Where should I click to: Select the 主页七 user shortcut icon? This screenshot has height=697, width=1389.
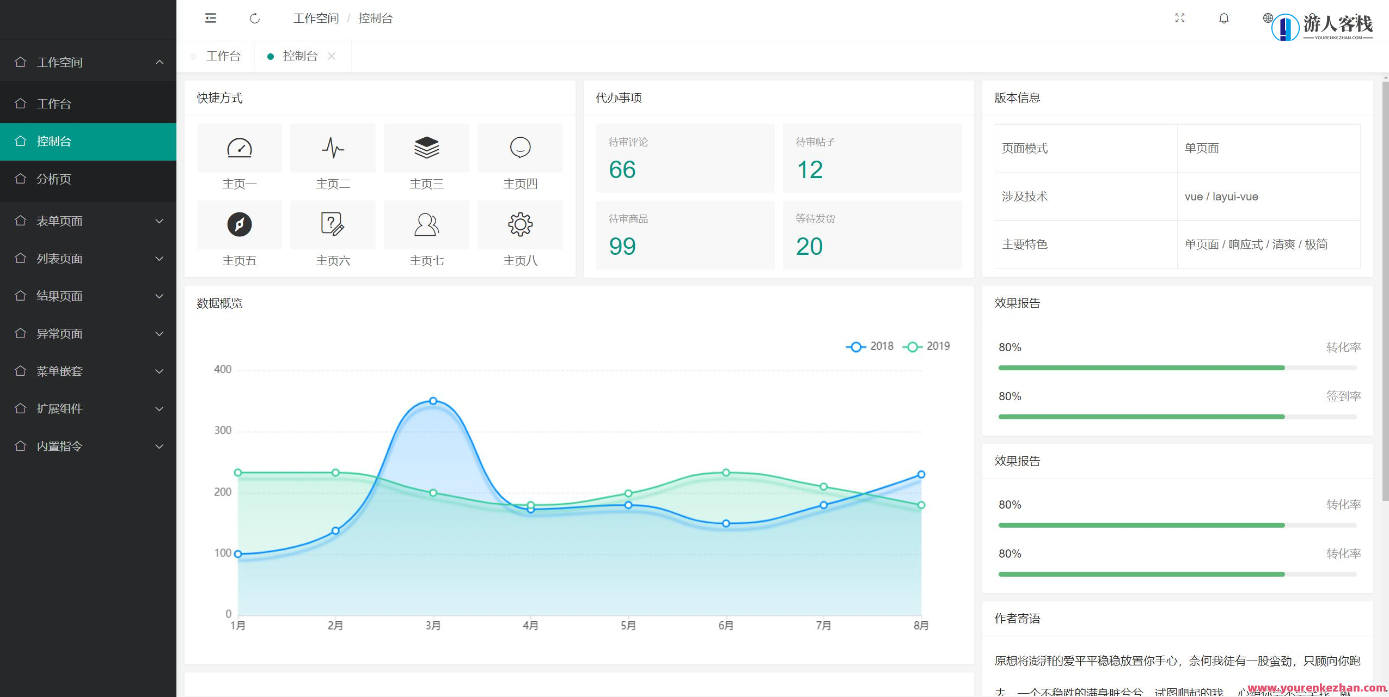(426, 224)
